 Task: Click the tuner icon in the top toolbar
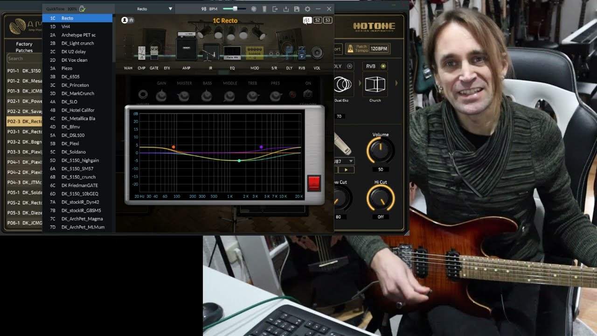(254, 9)
